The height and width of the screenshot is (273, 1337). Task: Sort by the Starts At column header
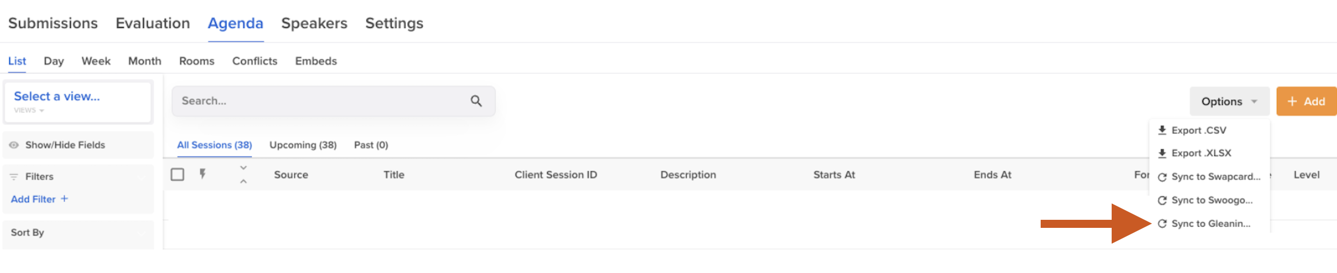pos(834,175)
